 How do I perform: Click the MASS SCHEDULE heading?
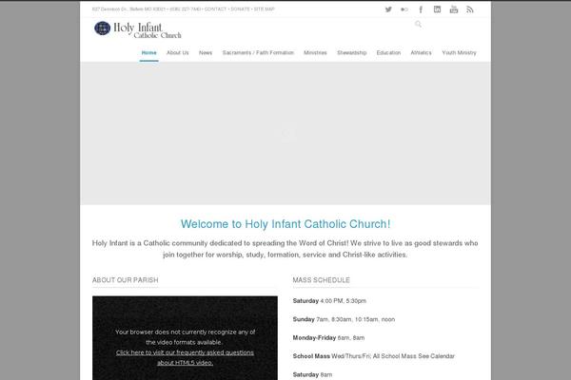[322, 280]
